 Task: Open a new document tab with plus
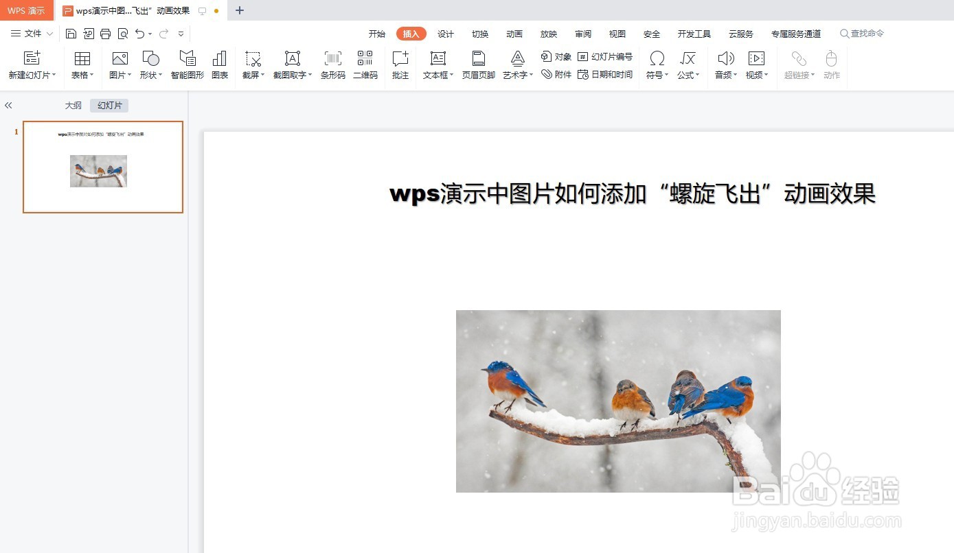[x=240, y=10]
